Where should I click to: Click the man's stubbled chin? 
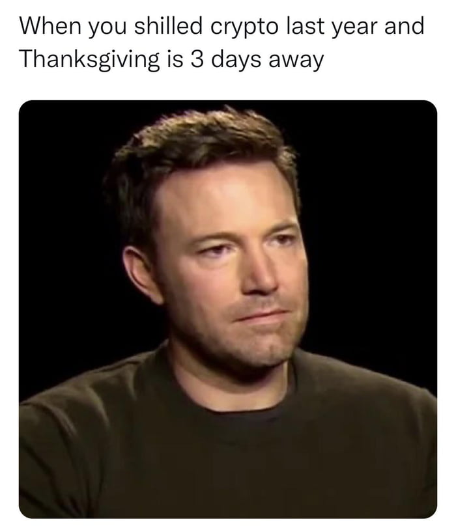[262, 350]
